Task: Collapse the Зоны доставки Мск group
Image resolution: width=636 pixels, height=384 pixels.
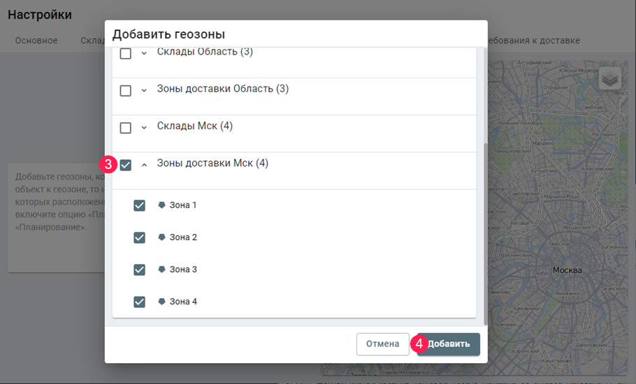Action: 144,165
